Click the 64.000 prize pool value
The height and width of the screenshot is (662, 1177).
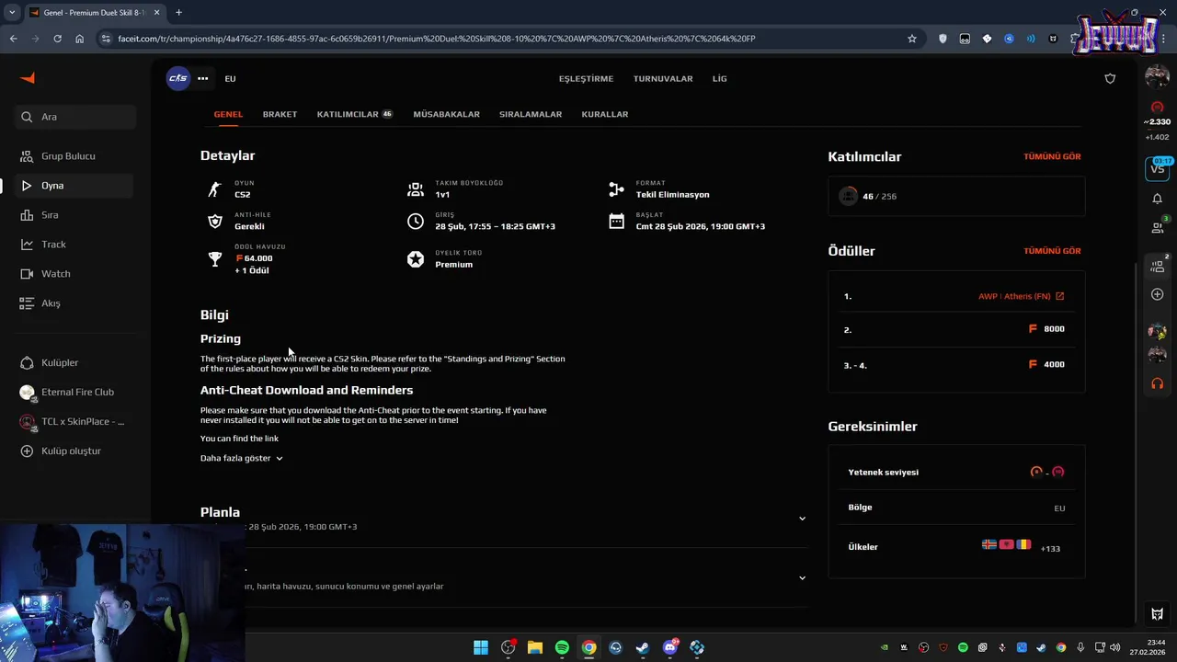pos(255,258)
